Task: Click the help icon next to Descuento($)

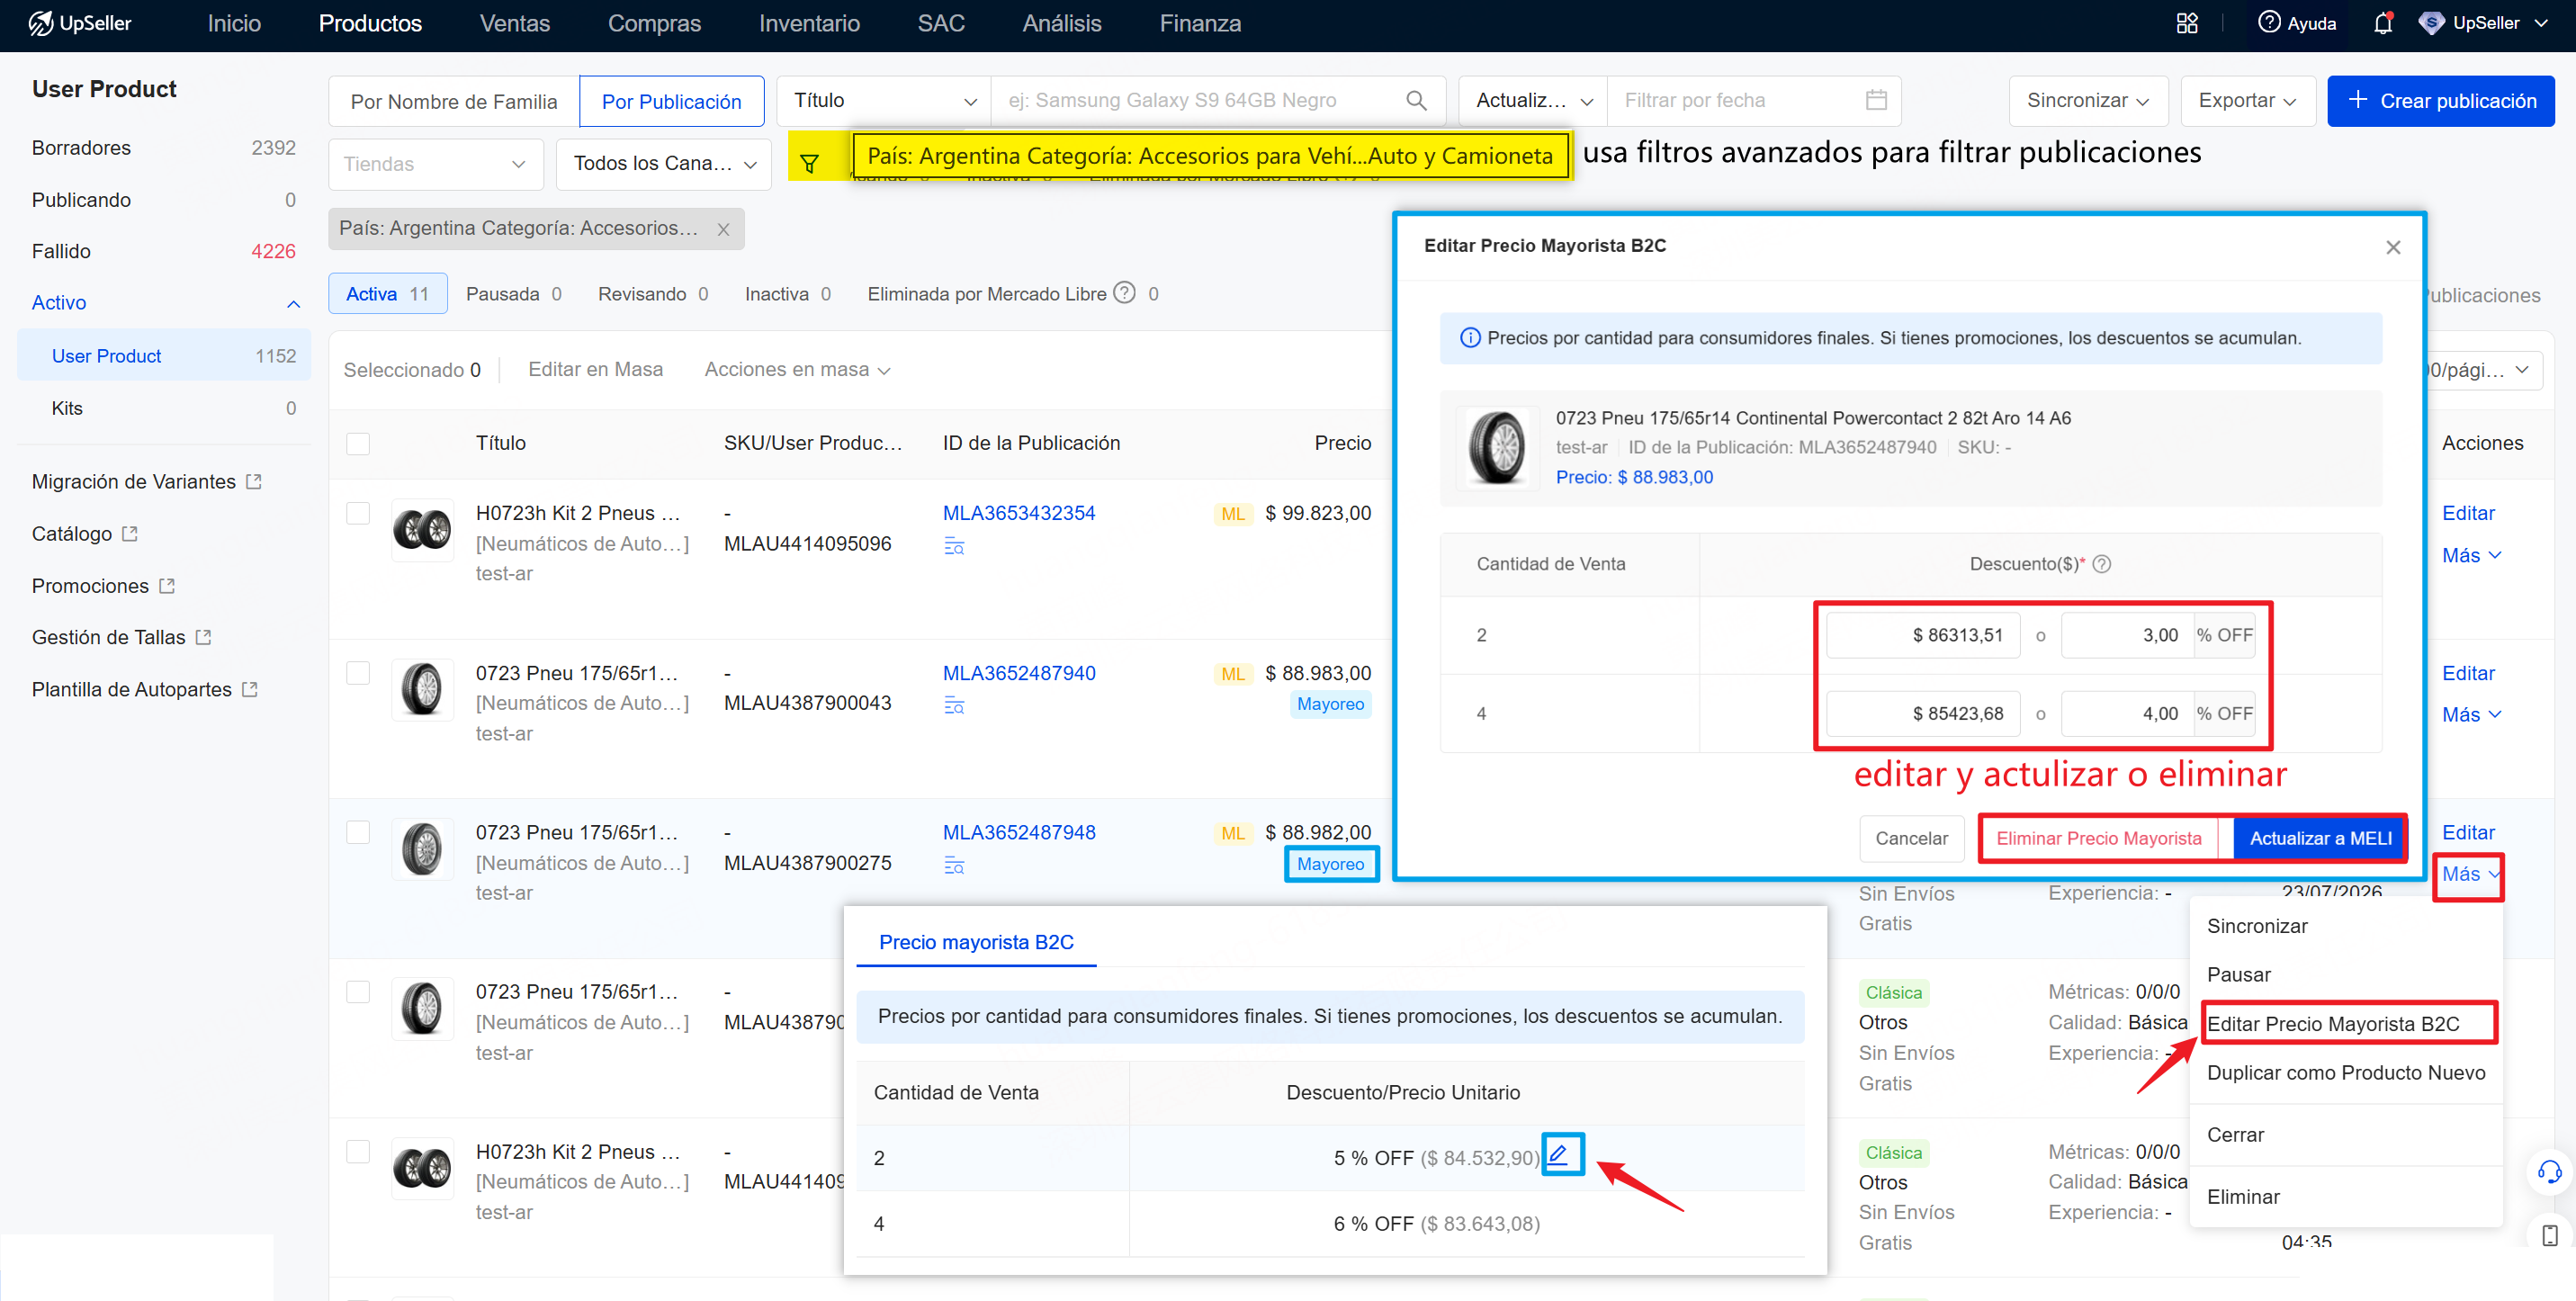Action: (2102, 564)
